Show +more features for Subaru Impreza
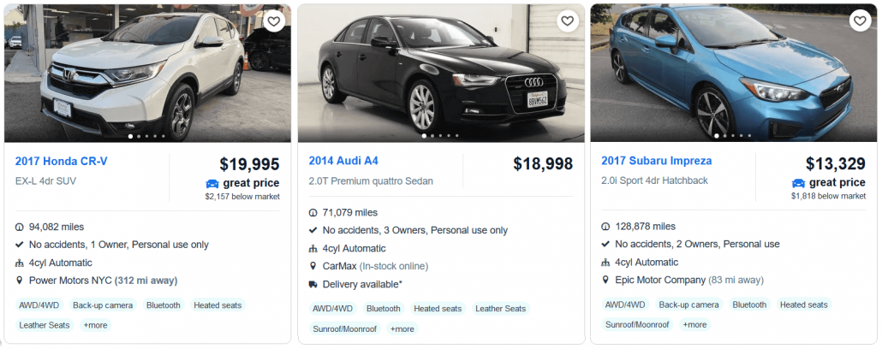This screenshot has width=882, height=349. click(694, 325)
